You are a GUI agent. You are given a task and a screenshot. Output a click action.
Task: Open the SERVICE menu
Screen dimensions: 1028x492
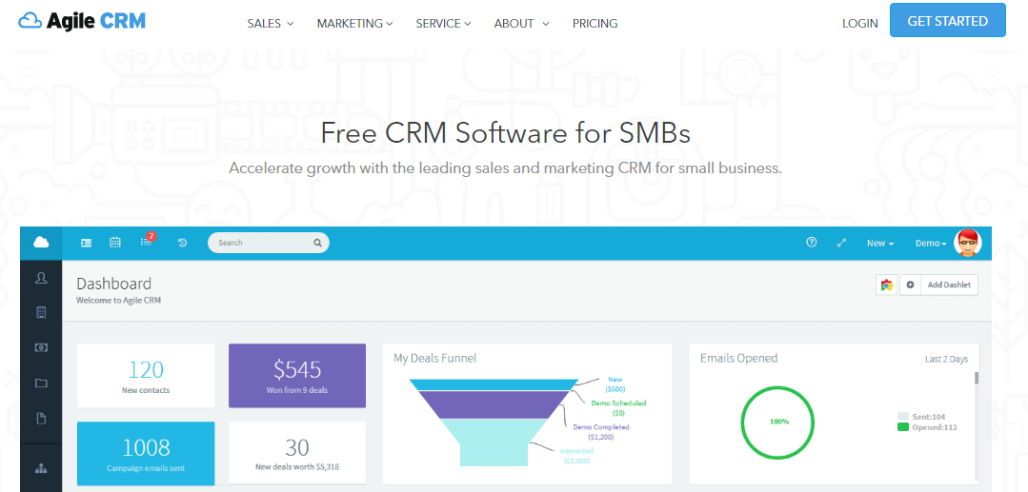[x=443, y=24]
